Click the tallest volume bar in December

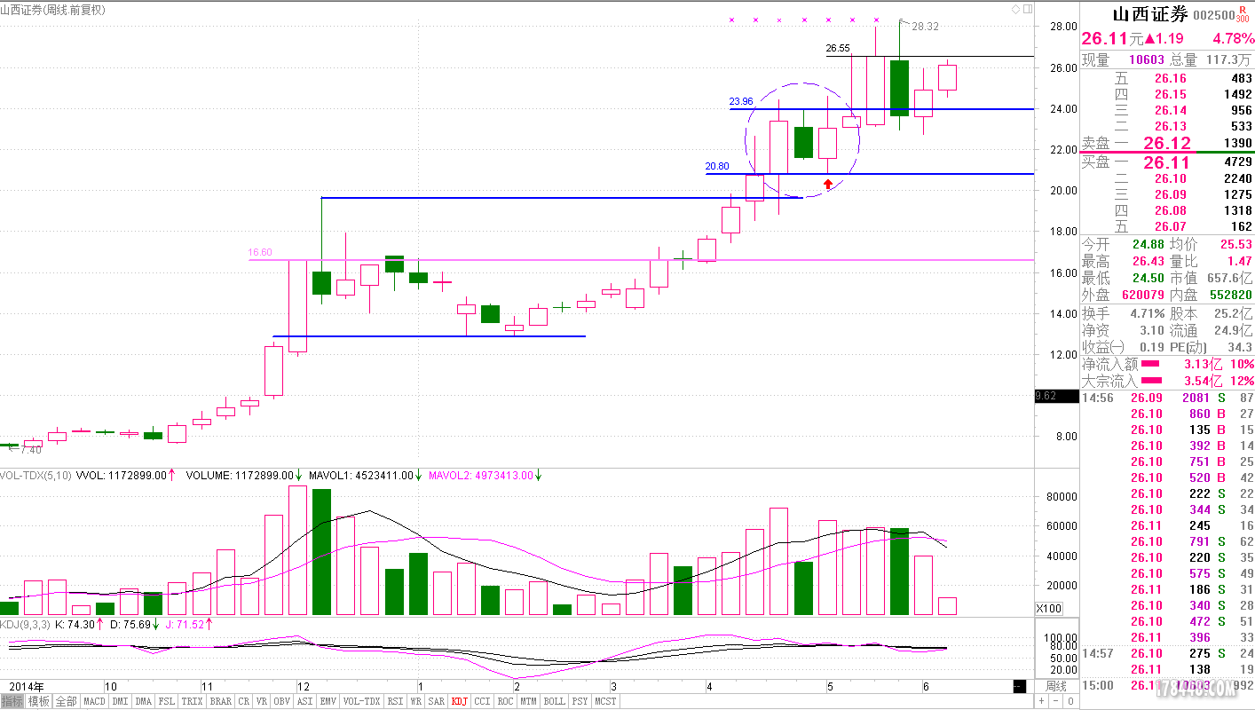click(x=297, y=550)
